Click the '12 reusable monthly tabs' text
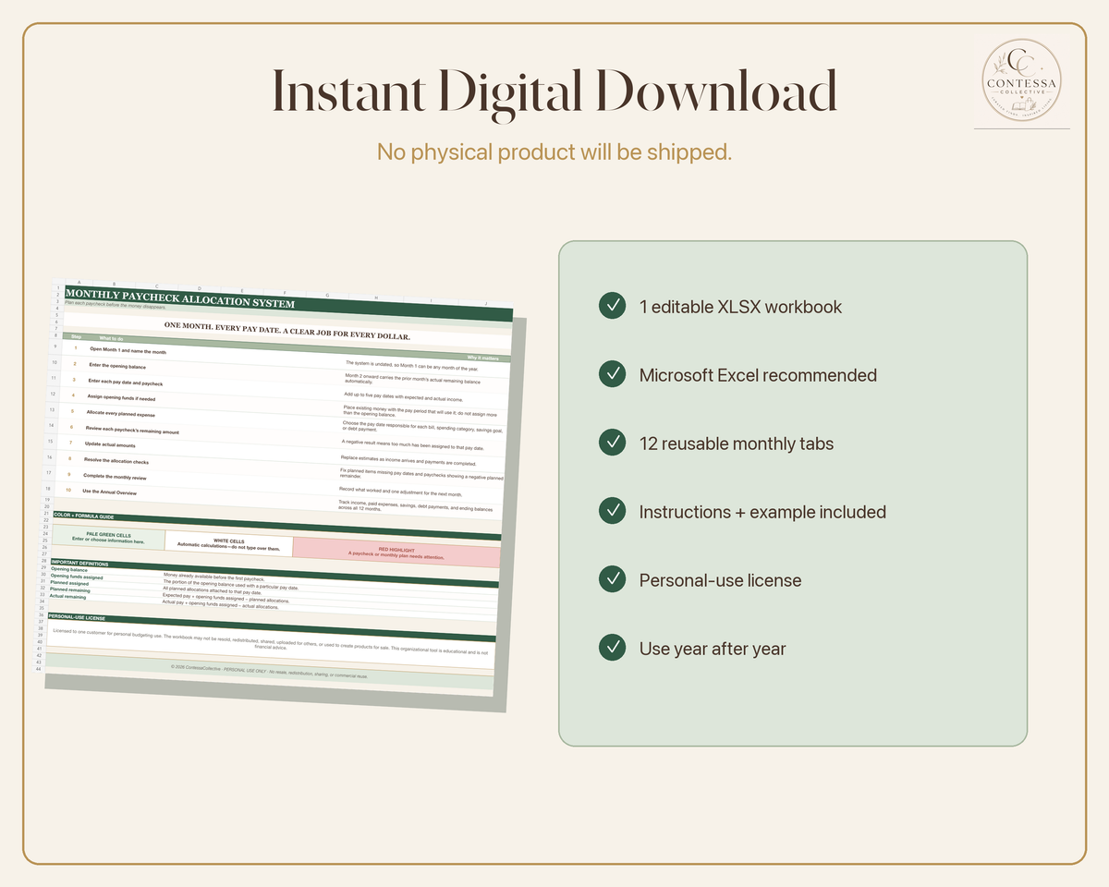Screen dimensions: 1109x887 click(737, 443)
